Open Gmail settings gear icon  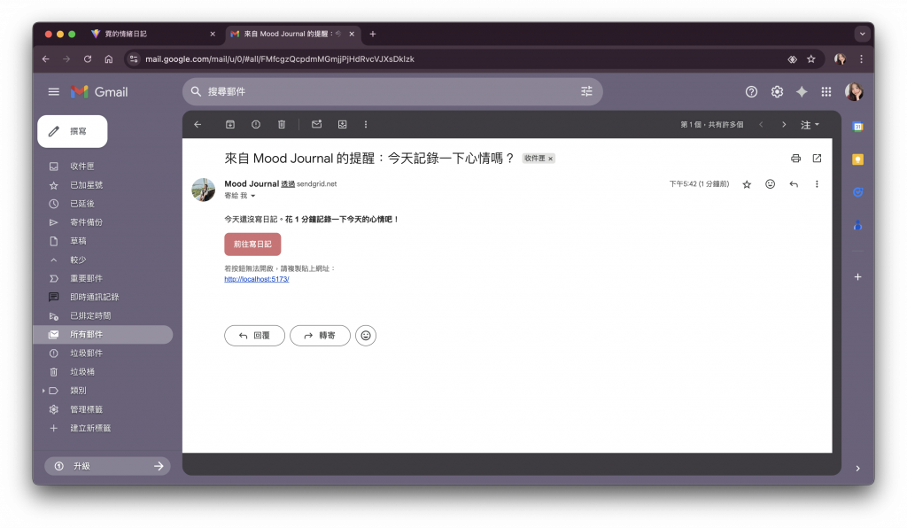[777, 91]
